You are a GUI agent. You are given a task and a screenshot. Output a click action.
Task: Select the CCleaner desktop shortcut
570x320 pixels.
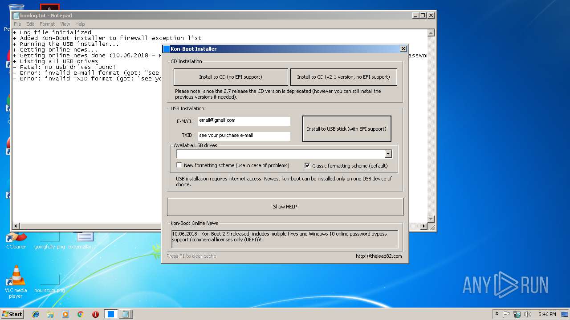coord(16,240)
